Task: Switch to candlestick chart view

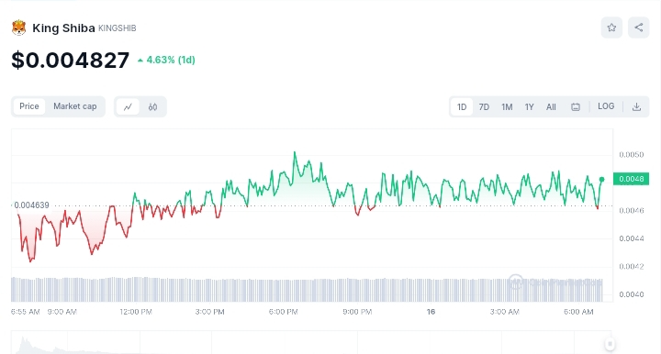Action: tap(152, 107)
